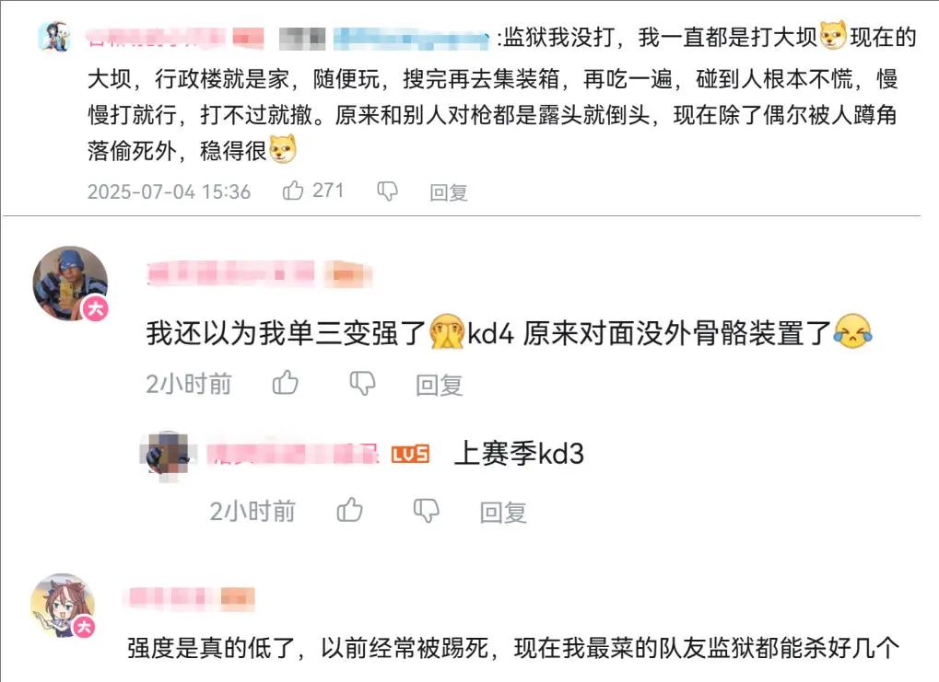939x682 pixels.
Task: Dislike the '上赛季kd3' reply
Action: pyautogui.click(x=427, y=511)
